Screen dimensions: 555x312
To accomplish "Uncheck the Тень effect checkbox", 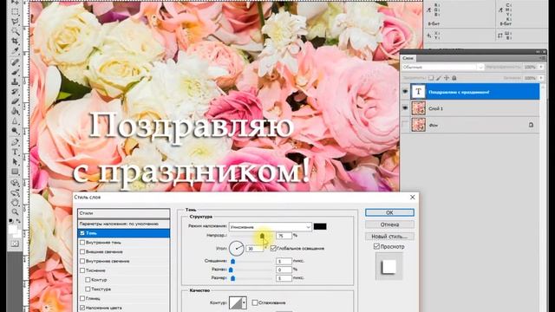I will point(82,233).
